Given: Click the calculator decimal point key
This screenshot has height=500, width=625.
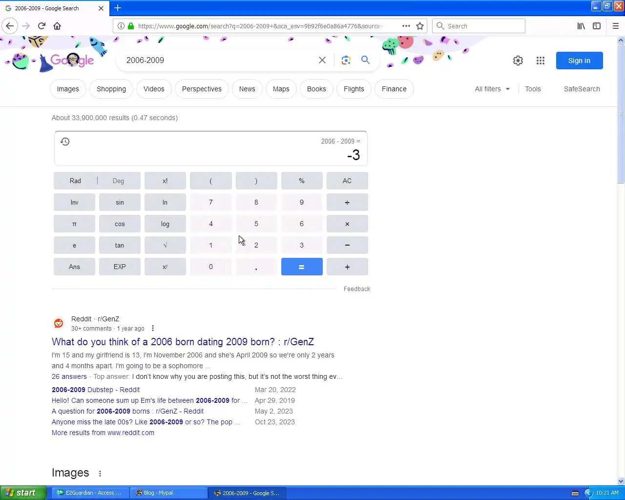Looking at the screenshot, I should tap(256, 267).
